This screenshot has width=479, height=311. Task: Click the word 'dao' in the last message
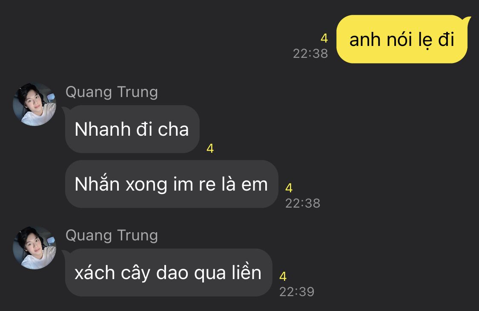pos(172,273)
